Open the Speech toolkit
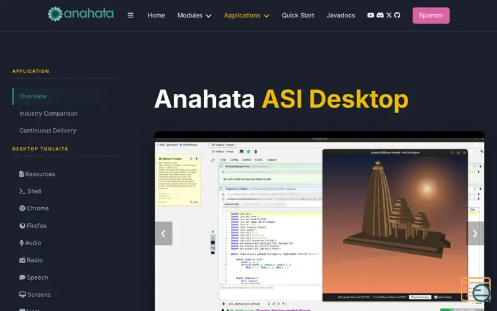 34,277
